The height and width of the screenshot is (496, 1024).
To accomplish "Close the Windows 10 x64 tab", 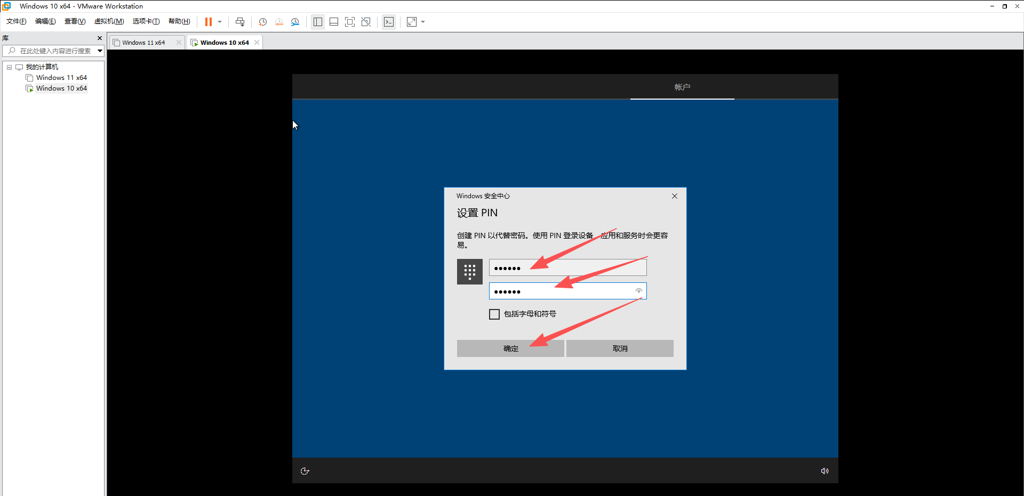I will point(257,43).
